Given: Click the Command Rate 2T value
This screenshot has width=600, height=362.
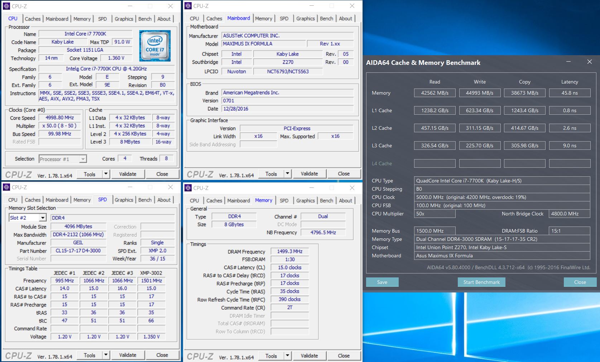Looking at the screenshot, I should tap(290, 308).
